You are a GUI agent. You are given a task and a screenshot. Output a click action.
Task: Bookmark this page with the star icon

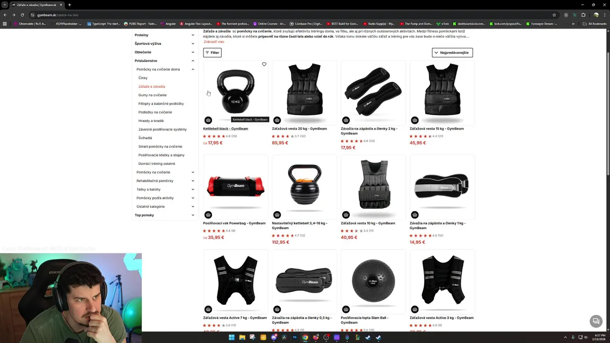point(554,15)
